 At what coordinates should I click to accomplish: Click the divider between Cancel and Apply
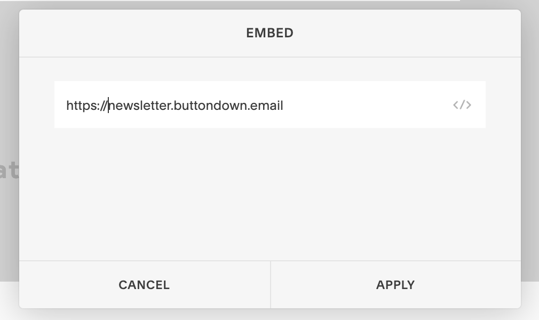tap(271, 285)
